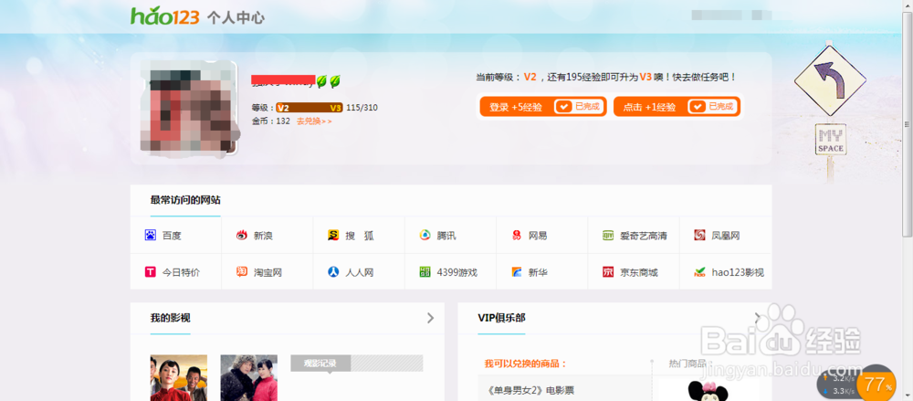Screen dimensions: 913x401
Task: Click the page vertical scrollbar
Action: (x=908, y=124)
